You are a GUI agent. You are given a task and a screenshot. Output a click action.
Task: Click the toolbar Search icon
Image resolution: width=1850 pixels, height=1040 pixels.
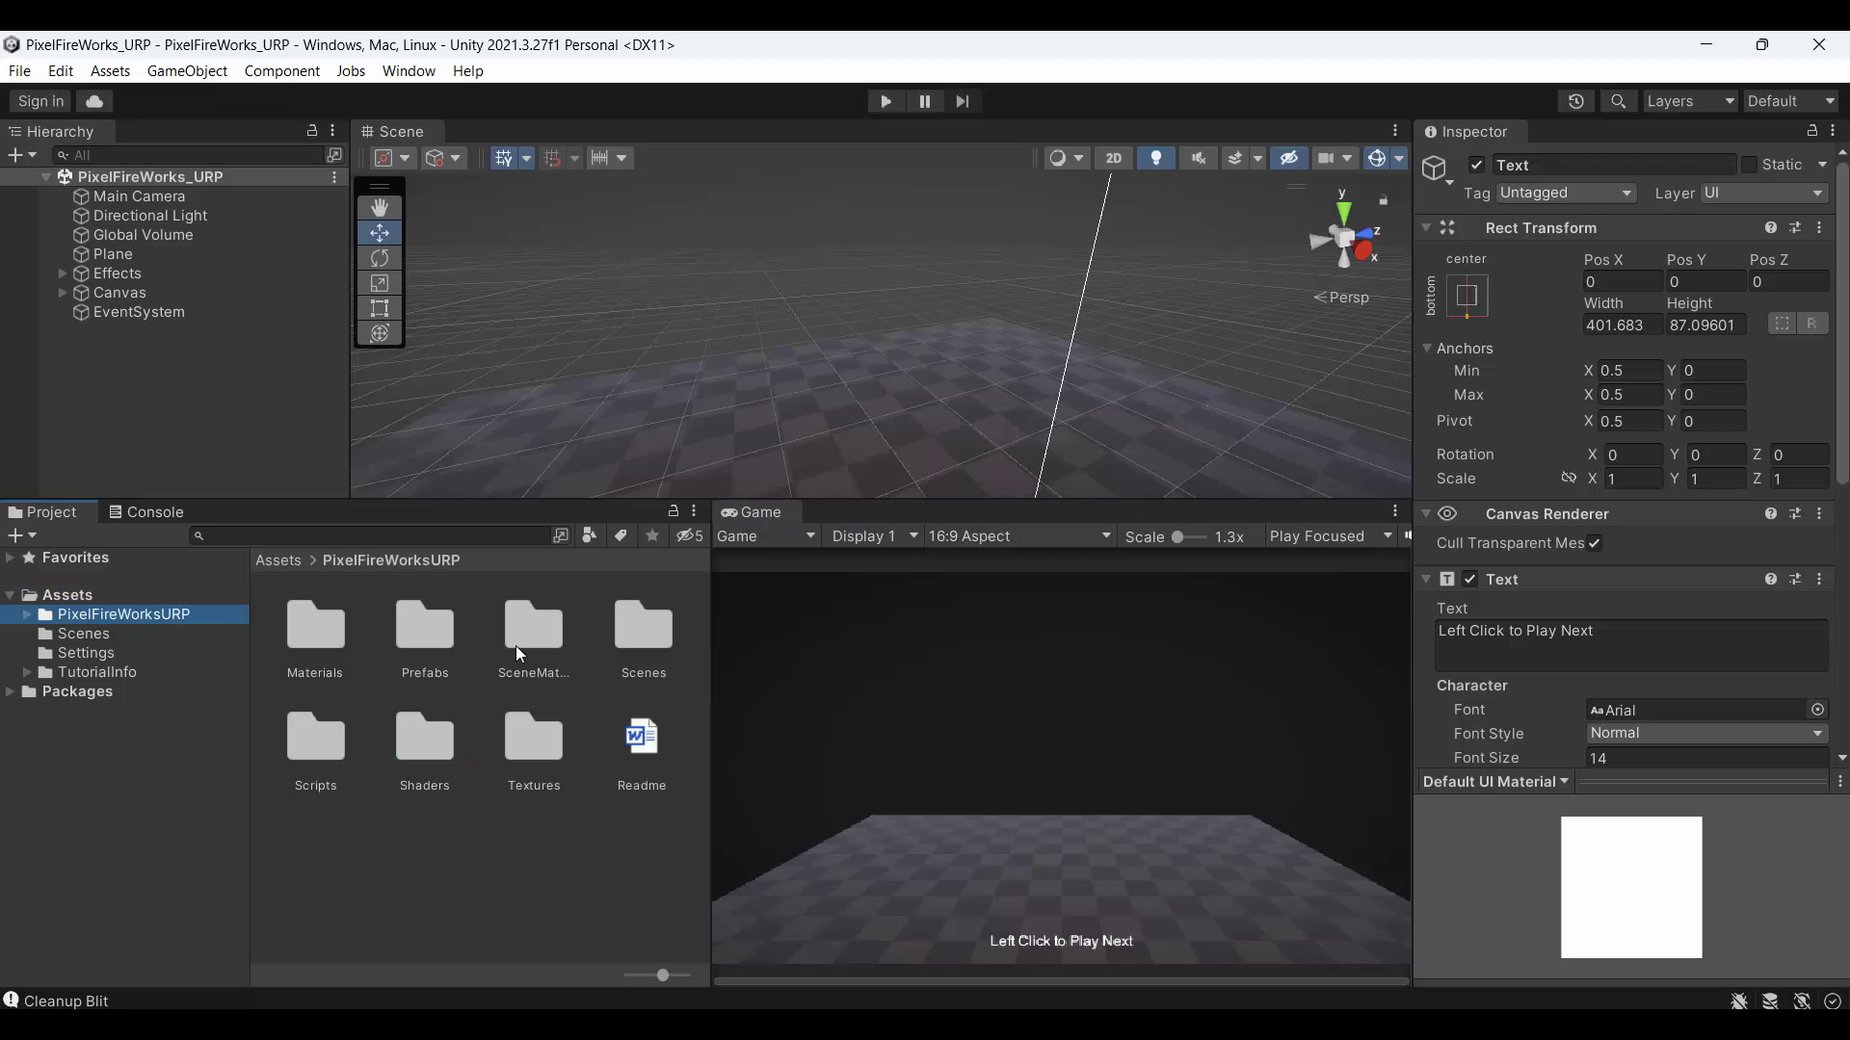click(x=1619, y=101)
